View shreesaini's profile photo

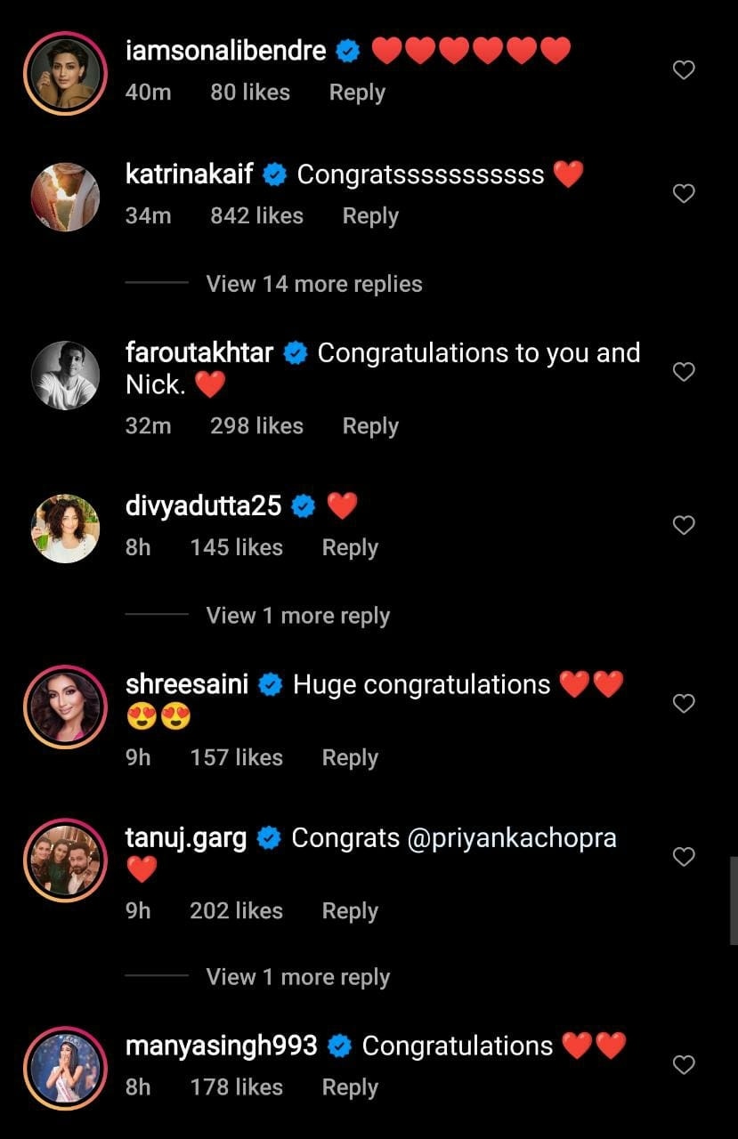click(65, 707)
